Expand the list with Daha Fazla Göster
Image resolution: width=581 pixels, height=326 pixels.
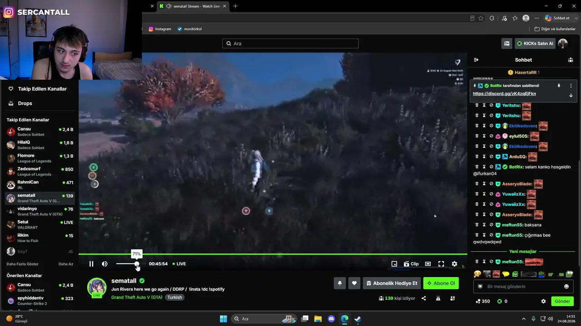coord(22,264)
